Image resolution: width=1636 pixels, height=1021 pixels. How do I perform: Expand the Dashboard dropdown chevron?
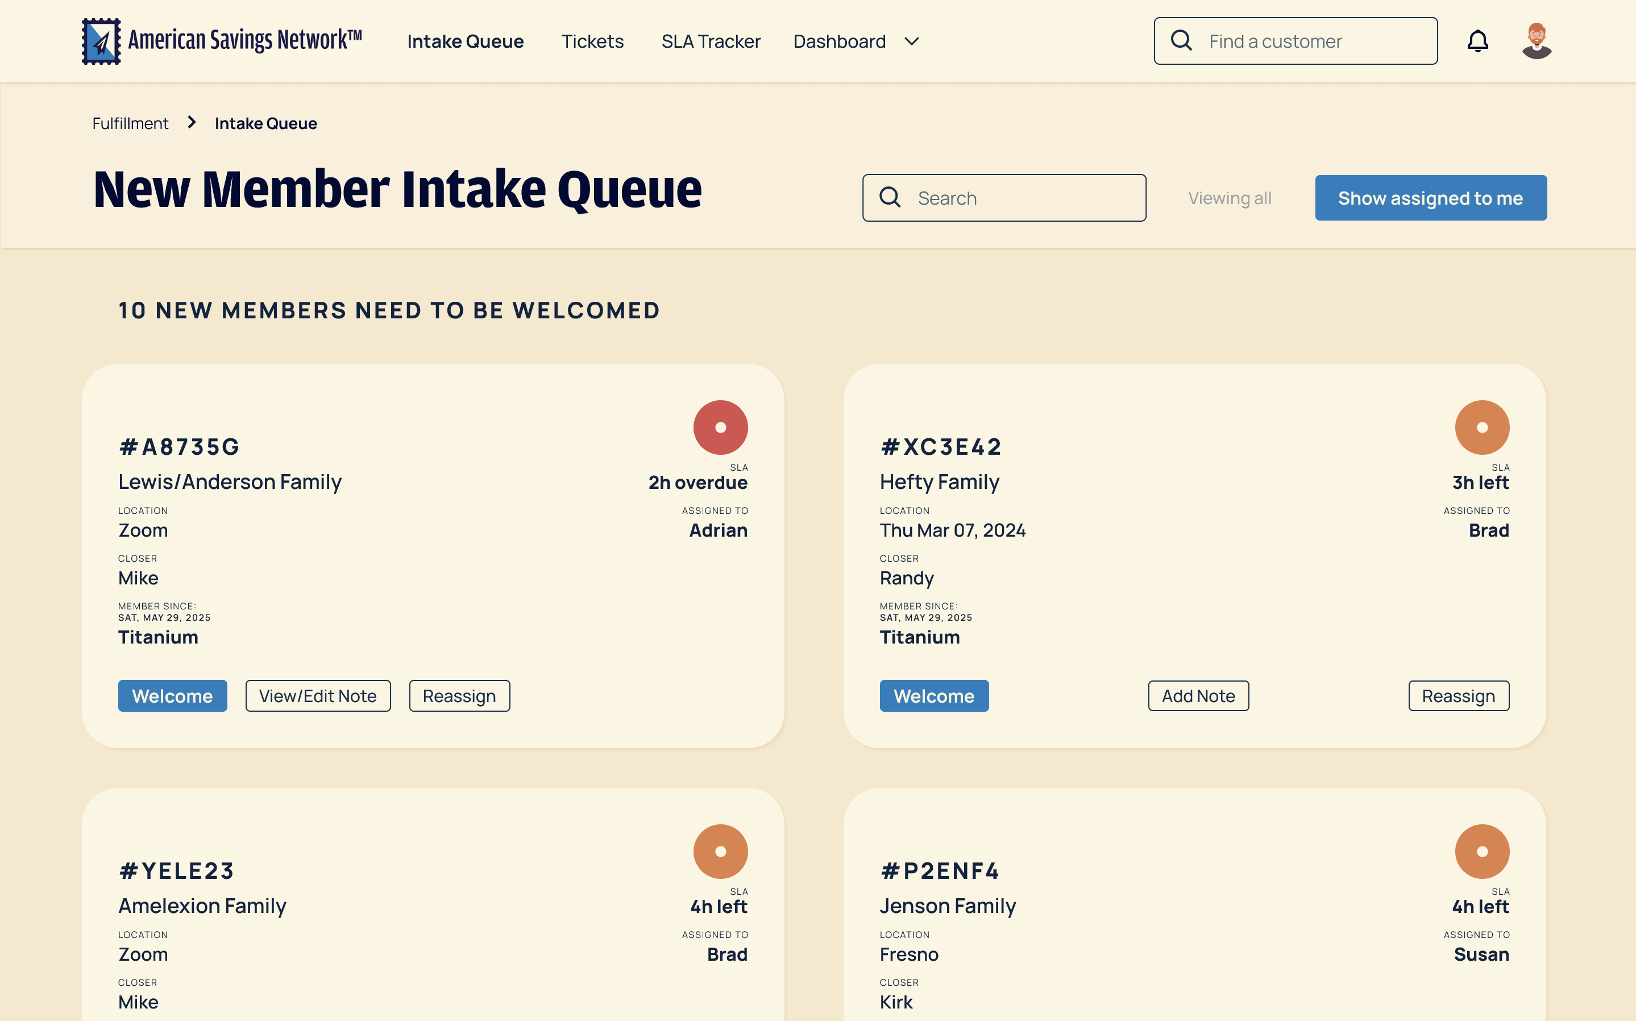[912, 41]
